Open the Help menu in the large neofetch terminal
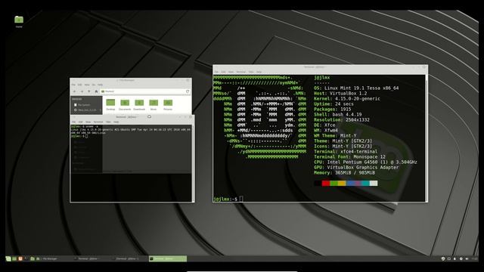This screenshot has height=272, width=484. click(x=259, y=72)
